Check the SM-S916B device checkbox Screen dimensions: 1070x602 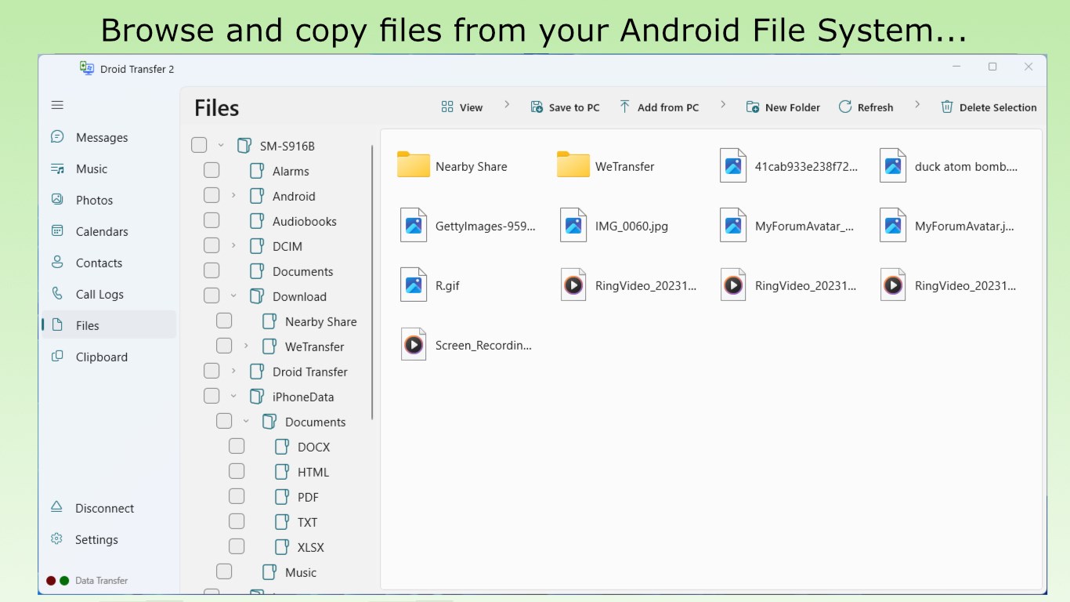click(198, 145)
